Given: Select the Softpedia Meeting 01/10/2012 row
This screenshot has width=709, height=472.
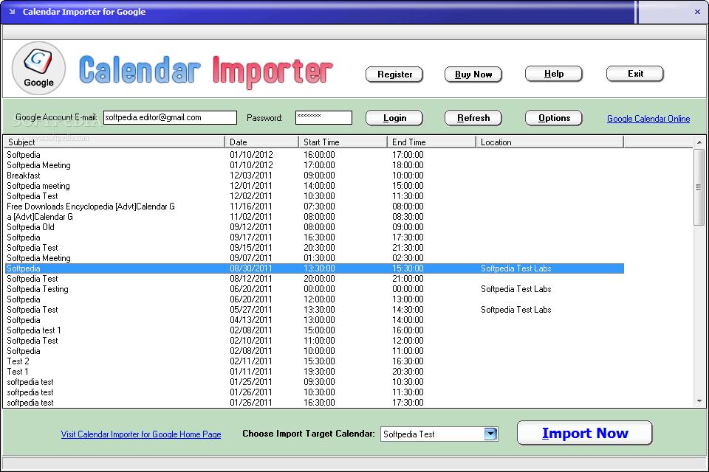Looking at the screenshot, I should (315, 165).
